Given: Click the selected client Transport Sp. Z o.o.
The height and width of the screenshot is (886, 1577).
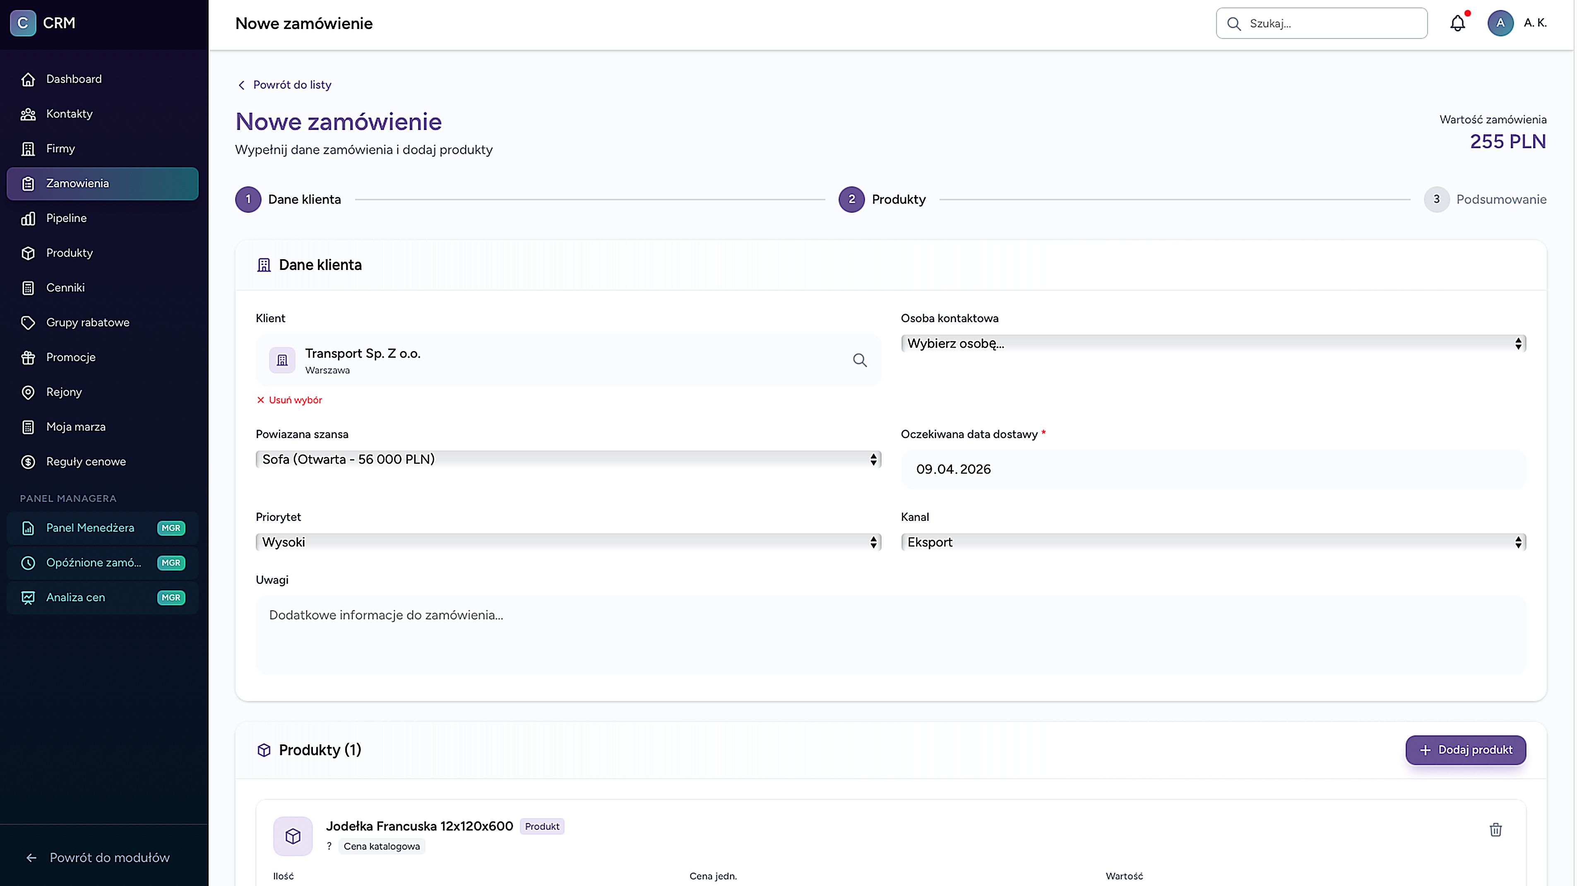Looking at the screenshot, I should (568, 361).
